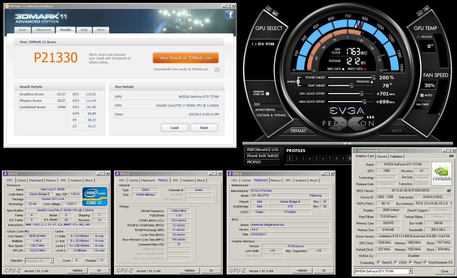Image resolution: width=457 pixels, height=278 pixels.
Task: Toggle the PhysX checkbox in GPU-Z
Action: click(410, 262)
